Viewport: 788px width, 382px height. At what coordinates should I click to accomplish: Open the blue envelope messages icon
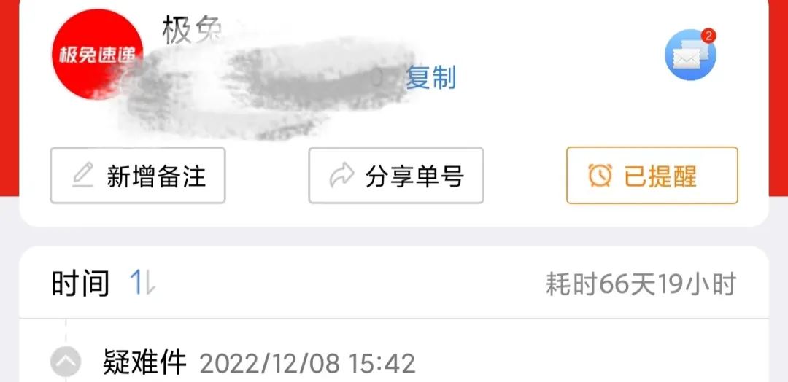[690, 55]
